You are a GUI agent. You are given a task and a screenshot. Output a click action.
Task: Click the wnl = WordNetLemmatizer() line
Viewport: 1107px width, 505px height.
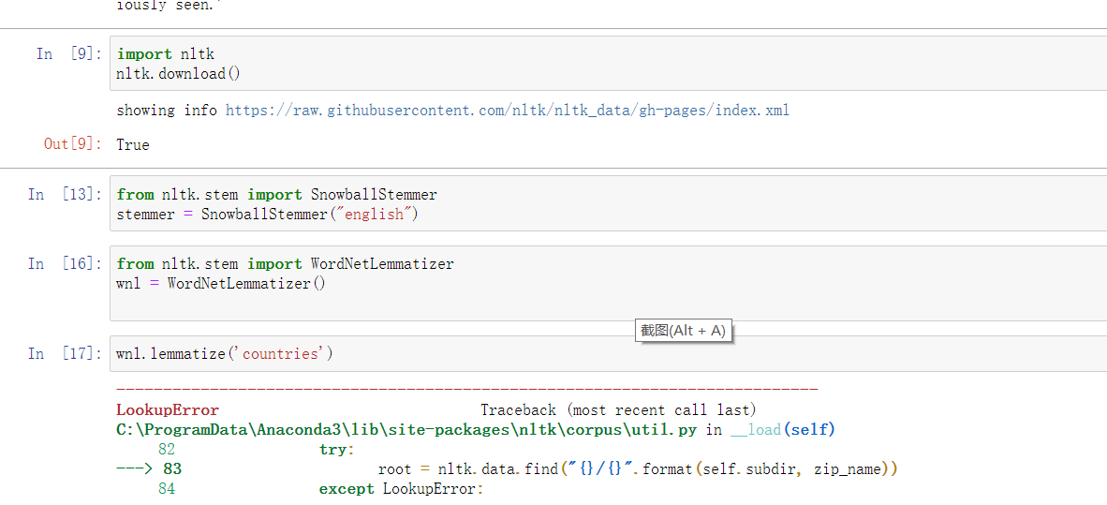[221, 283]
